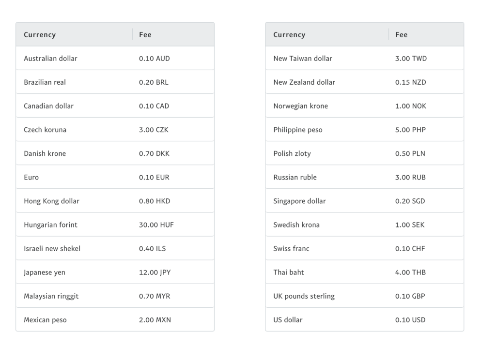Select the Mexican peso row
The width and height of the screenshot is (496, 347).
coord(115,320)
